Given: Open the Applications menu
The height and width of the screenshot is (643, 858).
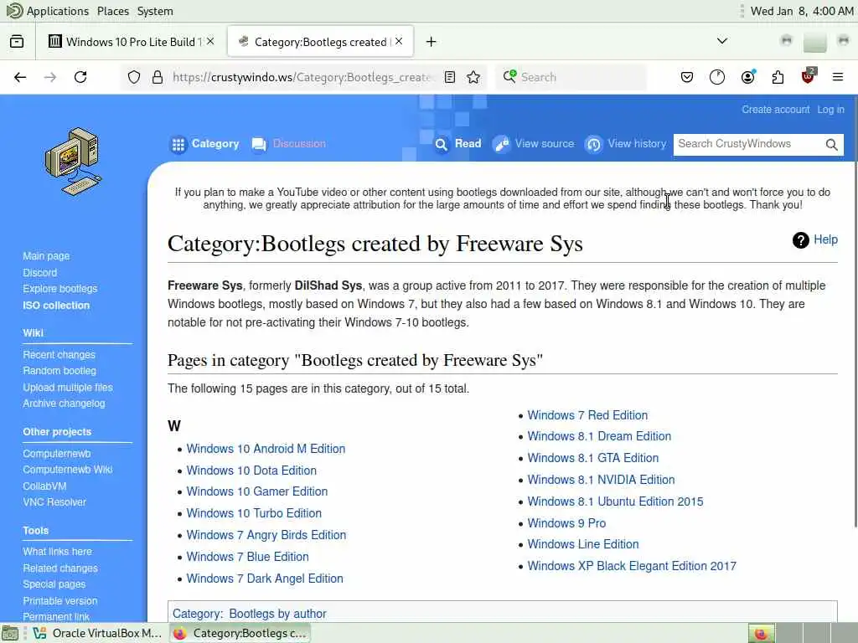Looking at the screenshot, I should point(58,11).
